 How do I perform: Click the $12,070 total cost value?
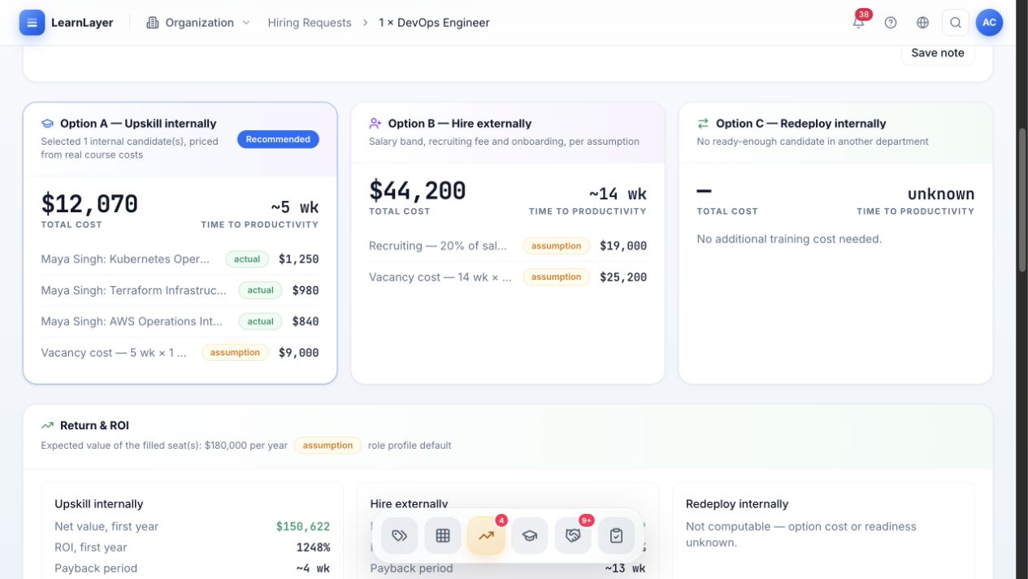[89, 203]
